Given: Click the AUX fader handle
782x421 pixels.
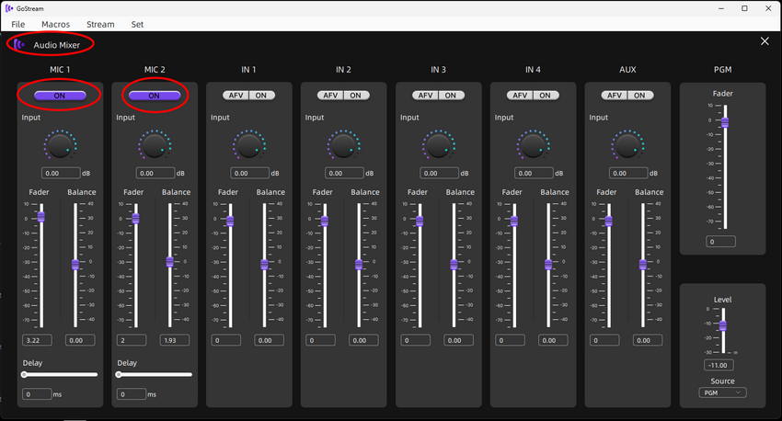Looking at the screenshot, I should coord(608,221).
